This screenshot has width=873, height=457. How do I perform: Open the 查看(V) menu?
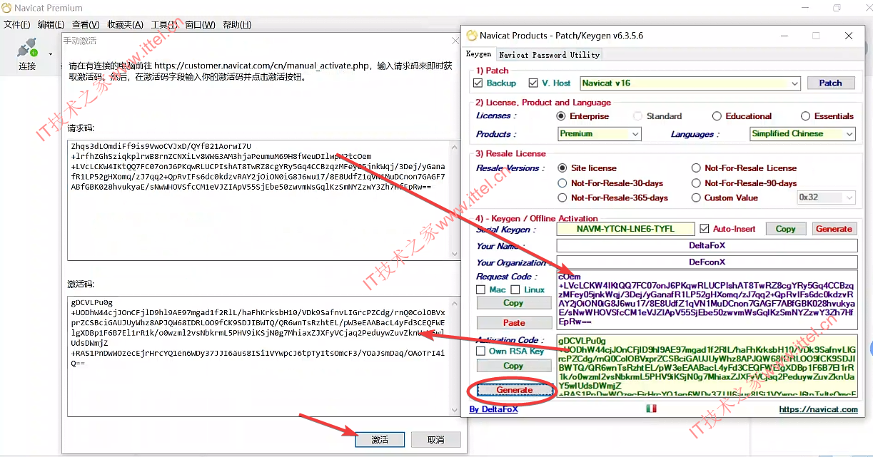pos(86,24)
